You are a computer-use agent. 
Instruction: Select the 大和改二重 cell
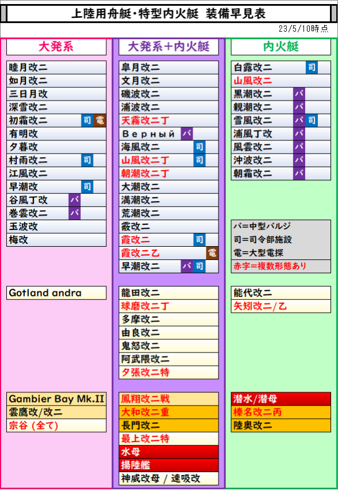click(x=168, y=412)
